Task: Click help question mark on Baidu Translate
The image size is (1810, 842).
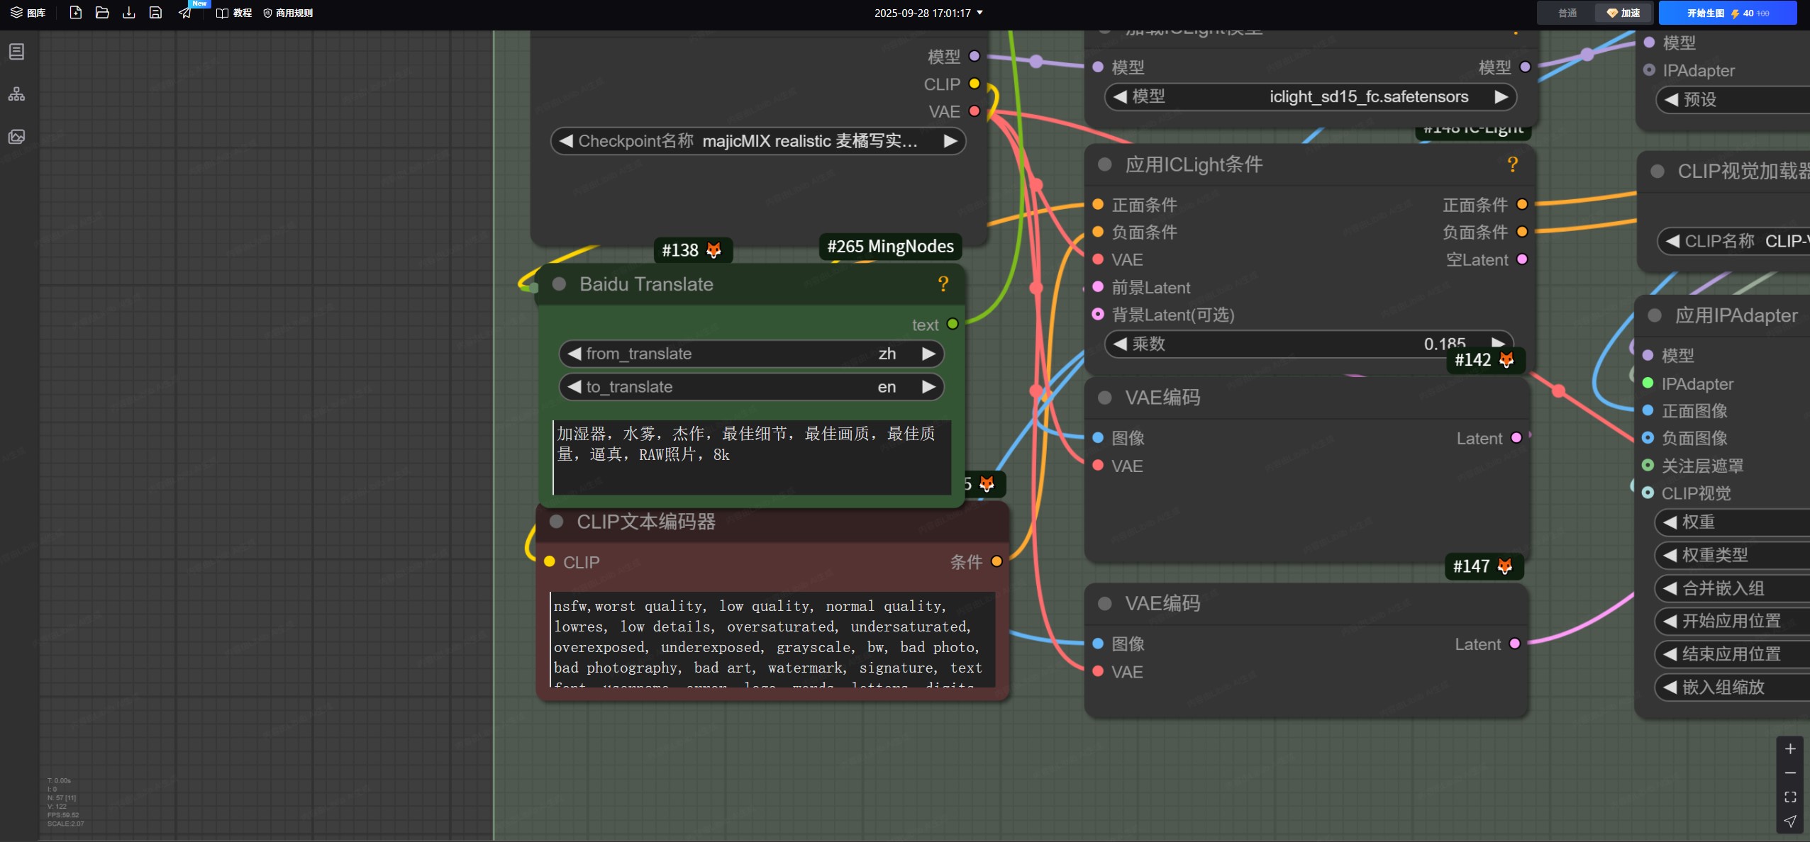Action: 943,284
